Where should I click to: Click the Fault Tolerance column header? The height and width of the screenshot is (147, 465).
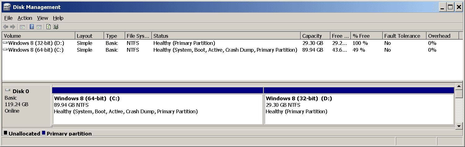coord(402,36)
